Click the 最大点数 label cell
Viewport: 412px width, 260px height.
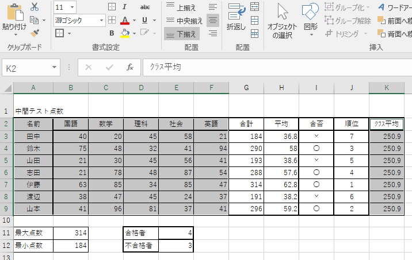pyautogui.click(x=33, y=233)
